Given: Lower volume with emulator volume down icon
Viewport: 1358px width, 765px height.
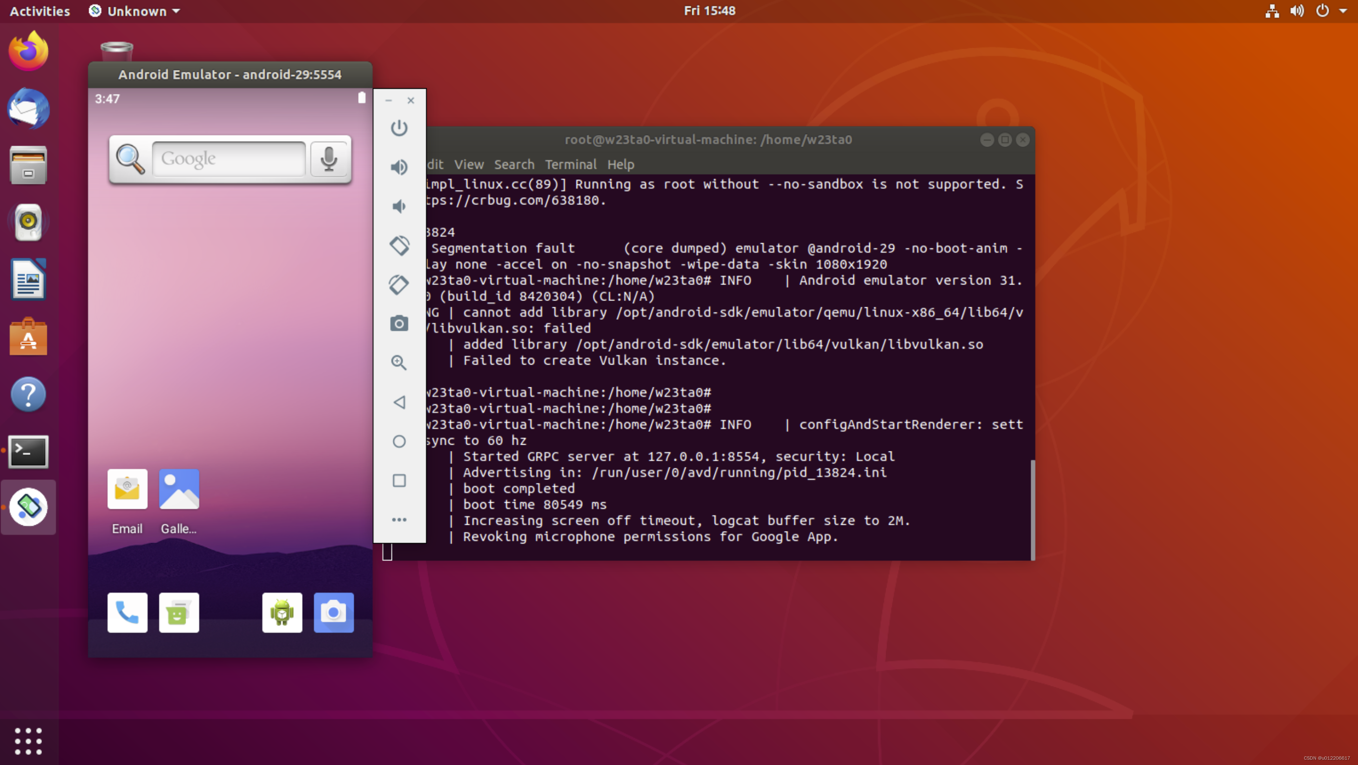Looking at the screenshot, I should click(399, 206).
